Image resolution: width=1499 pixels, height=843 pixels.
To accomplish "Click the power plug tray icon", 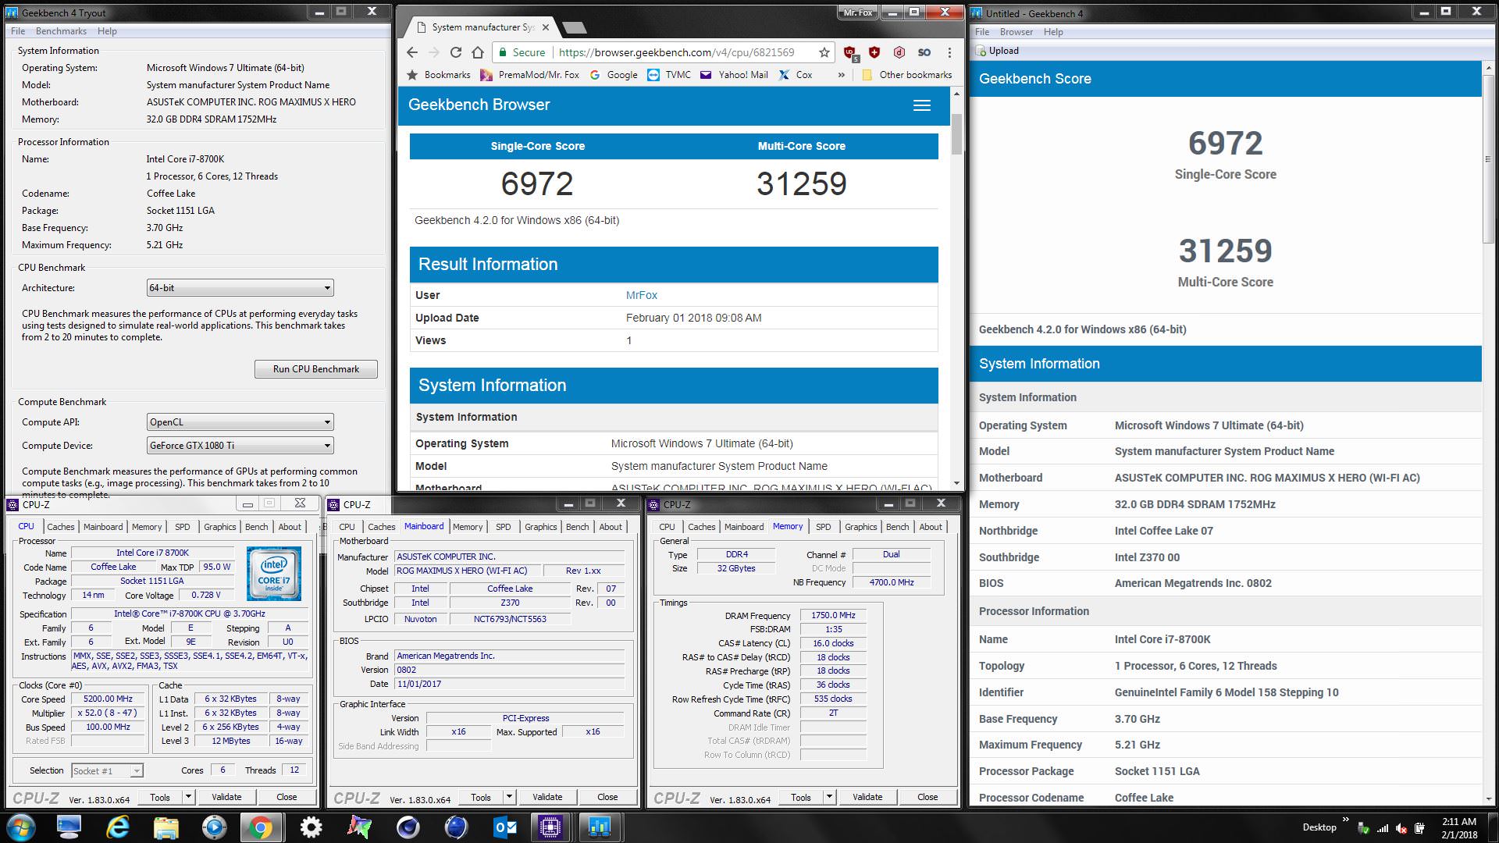I will click(x=1420, y=828).
